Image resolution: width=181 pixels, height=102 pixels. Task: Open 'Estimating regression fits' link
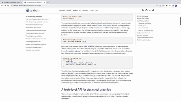point(33,42)
